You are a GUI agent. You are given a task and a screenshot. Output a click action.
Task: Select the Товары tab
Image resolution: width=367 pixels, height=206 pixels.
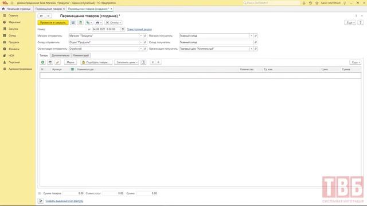coord(44,56)
